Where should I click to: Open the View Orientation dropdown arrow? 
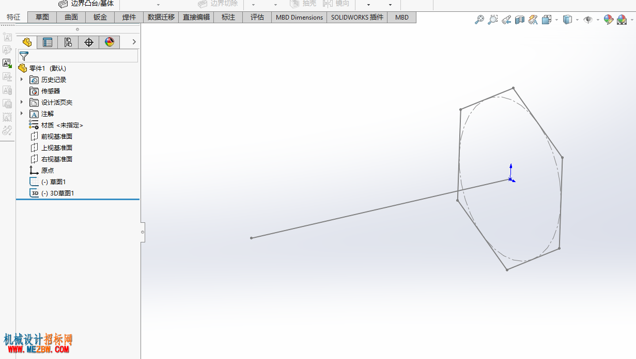pos(556,20)
